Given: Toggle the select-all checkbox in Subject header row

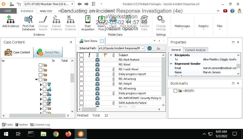Looking at the screenshot, I should 82,55.
